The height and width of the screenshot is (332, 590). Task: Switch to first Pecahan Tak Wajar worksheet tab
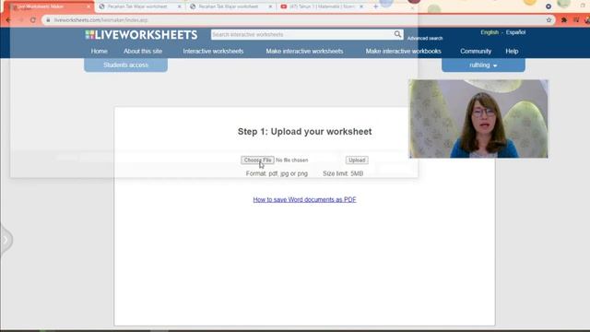click(139, 6)
